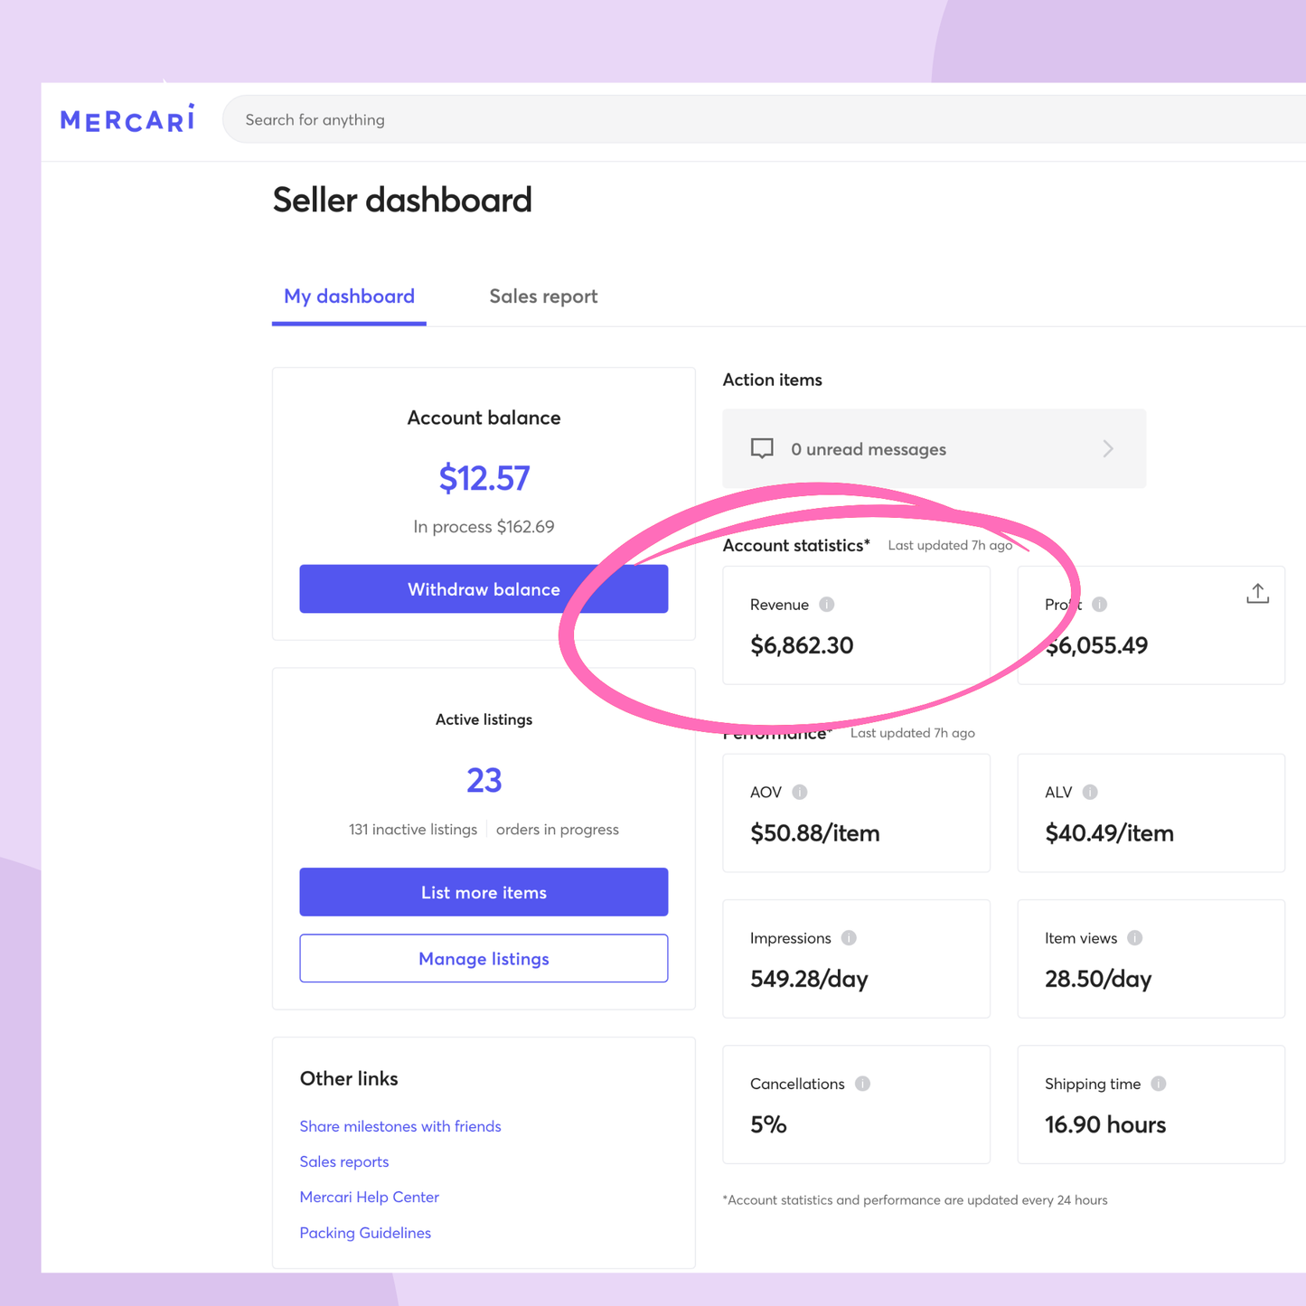Click the ALV info icon
The image size is (1306, 1306).
coord(1090,792)
